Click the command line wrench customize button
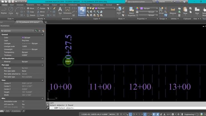206x116 pixels. tap(48, 108)
